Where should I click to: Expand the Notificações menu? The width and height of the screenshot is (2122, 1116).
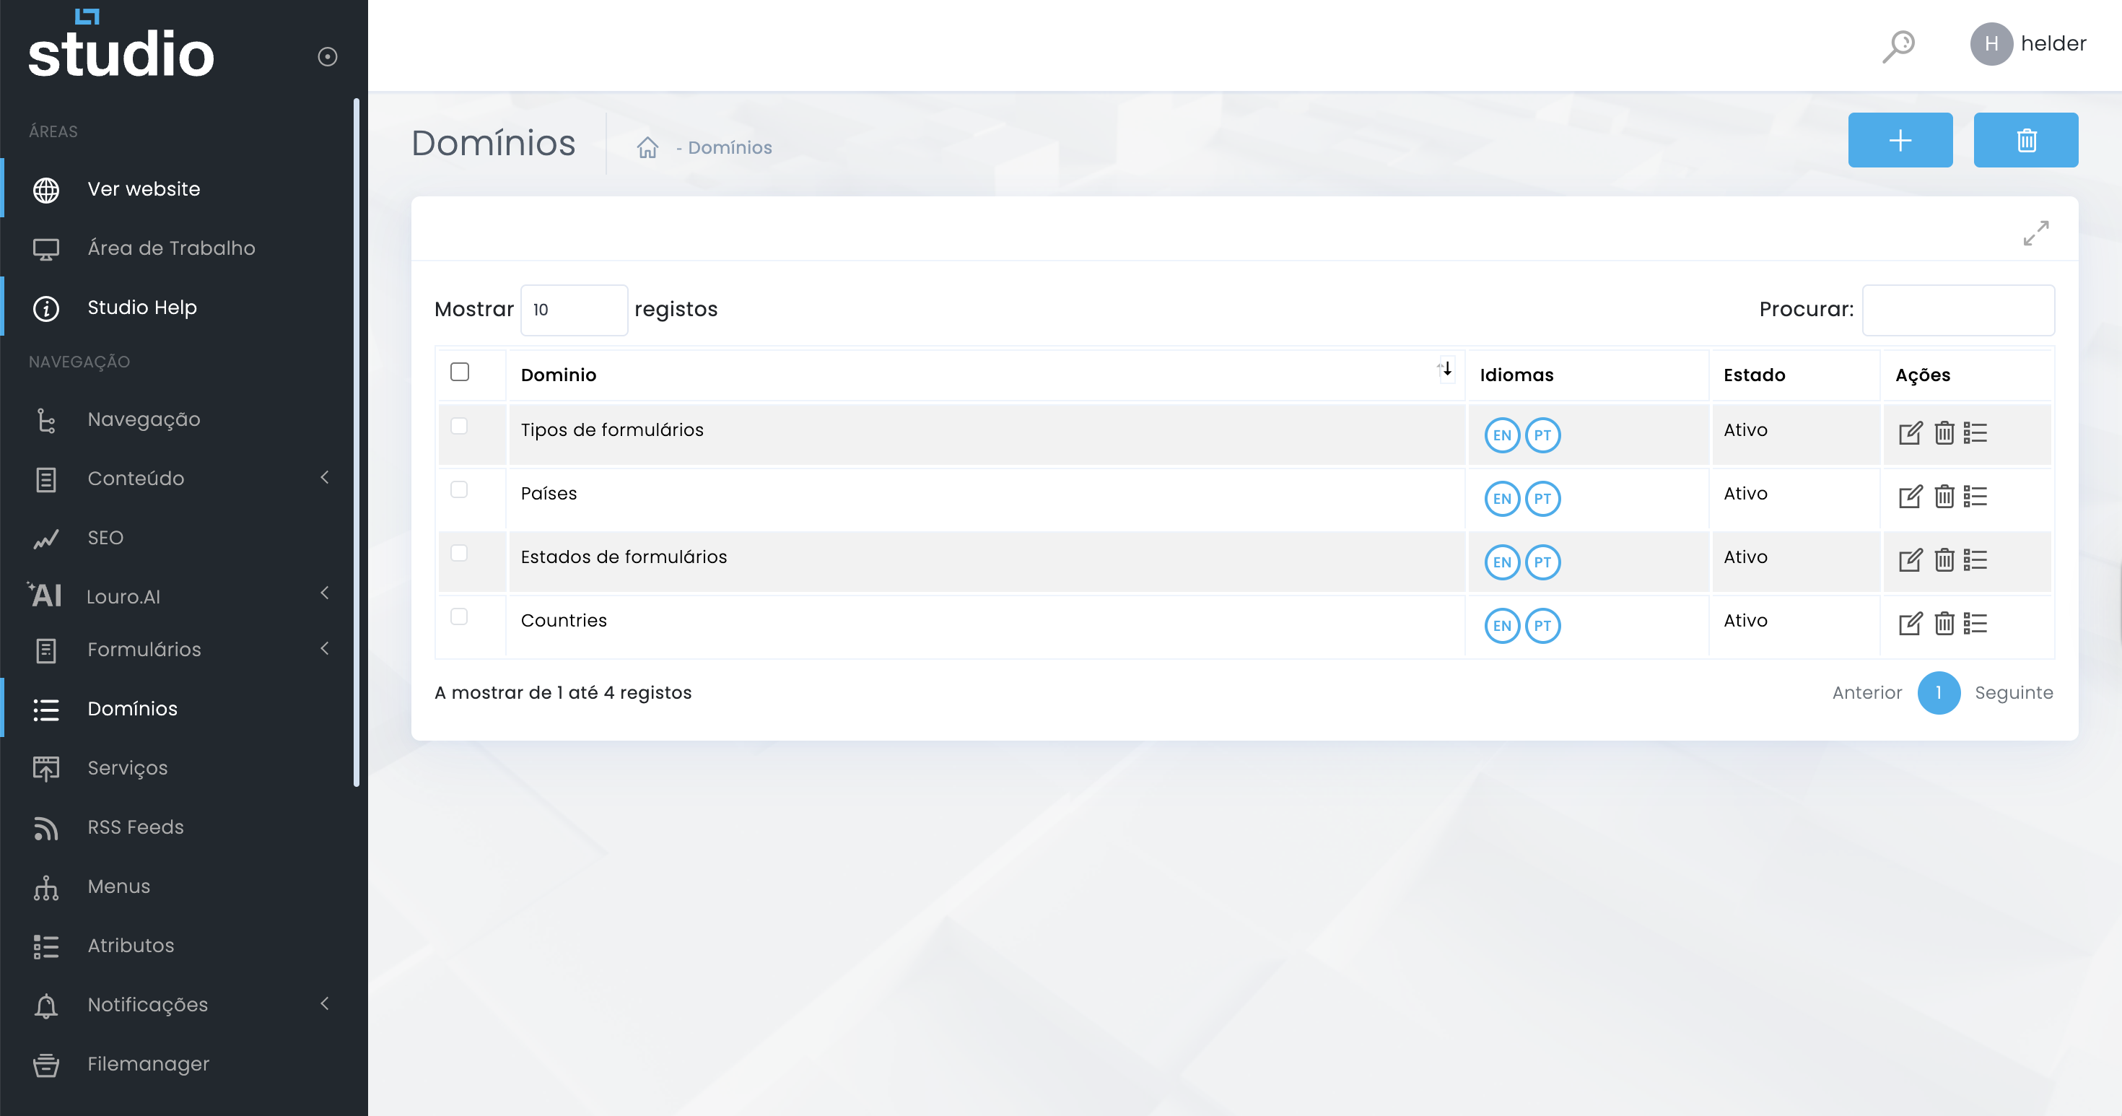tap(147, 1004)
